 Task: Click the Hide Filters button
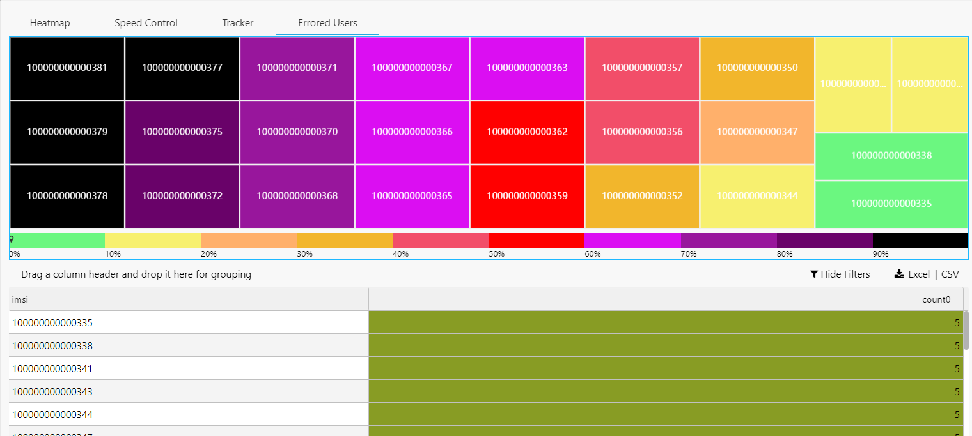(840, 274)
